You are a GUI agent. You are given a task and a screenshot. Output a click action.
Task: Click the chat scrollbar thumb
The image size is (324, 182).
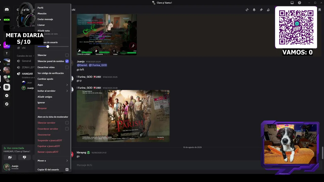[x=322, y=153]
